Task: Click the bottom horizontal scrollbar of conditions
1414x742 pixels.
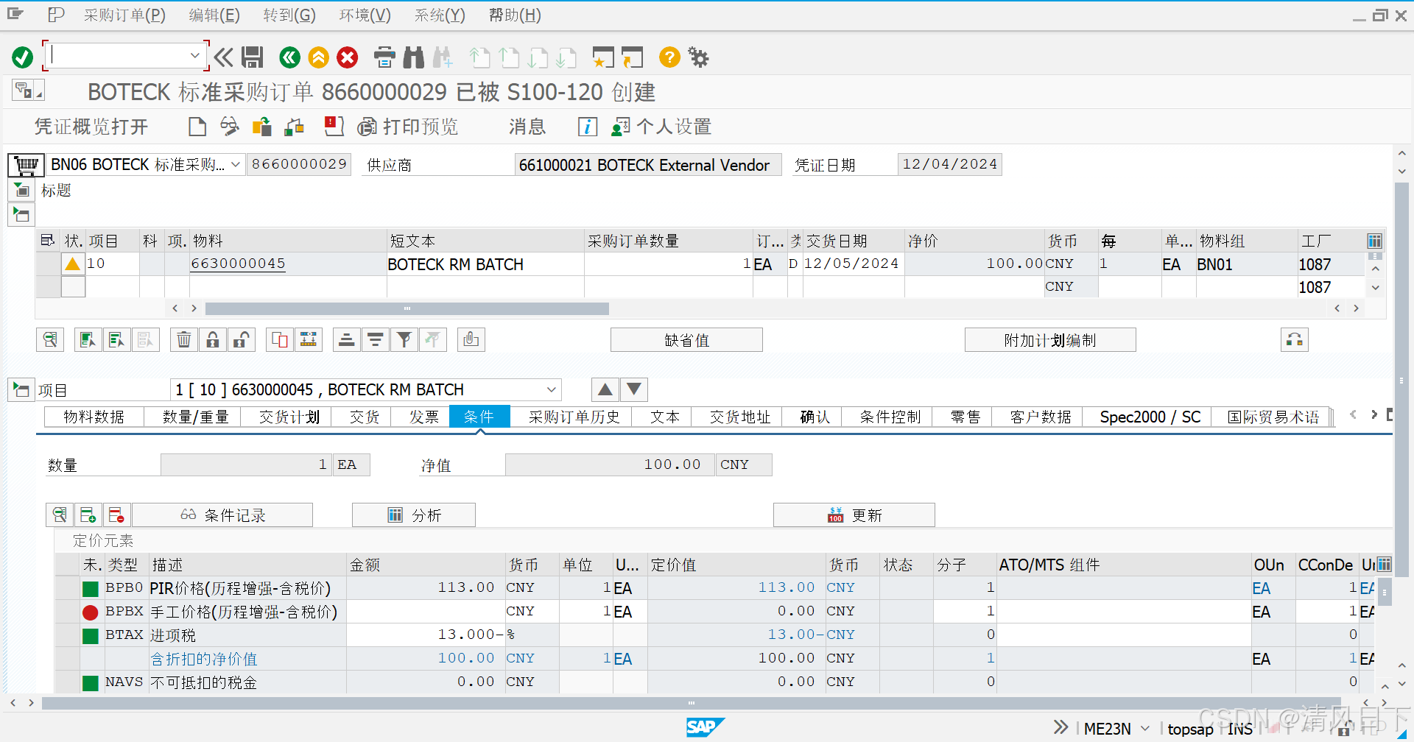Action: pyautogui.click(x=691, y=703)
